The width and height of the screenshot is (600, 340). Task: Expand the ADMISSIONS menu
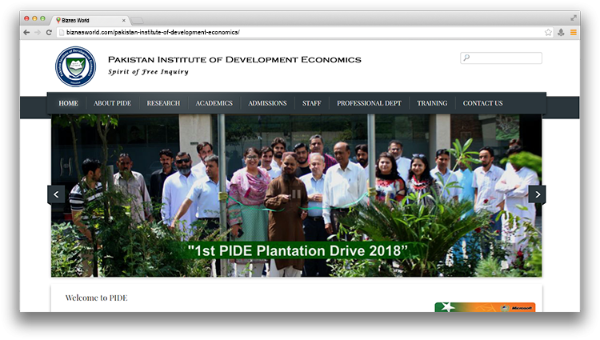click(267, 103)
